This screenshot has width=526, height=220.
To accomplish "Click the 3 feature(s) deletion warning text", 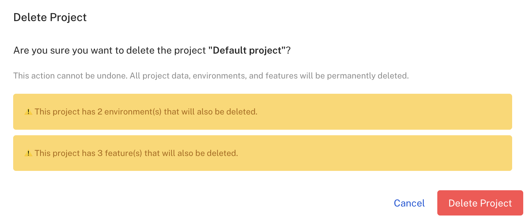I will (x=136, y=153).
